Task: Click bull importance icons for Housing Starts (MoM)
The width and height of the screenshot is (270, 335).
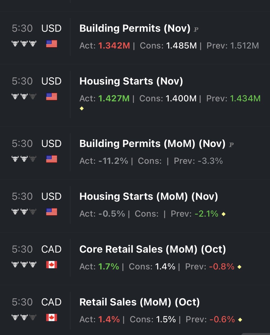Action: pyautogui.click(x=24, y=211)
